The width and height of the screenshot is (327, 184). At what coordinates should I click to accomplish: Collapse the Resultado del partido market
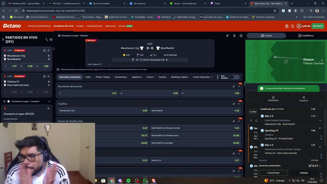(239, 86)
